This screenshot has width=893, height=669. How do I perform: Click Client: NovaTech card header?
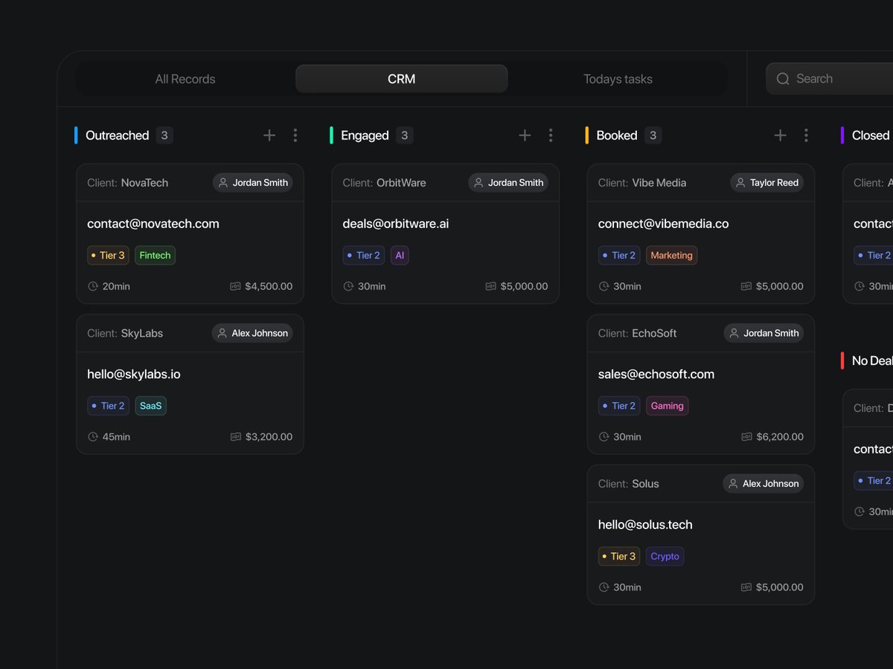pos(128,183)
